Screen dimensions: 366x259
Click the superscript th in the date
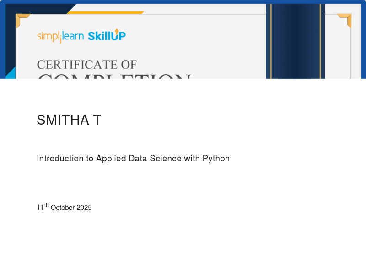[x=47, y=205]
